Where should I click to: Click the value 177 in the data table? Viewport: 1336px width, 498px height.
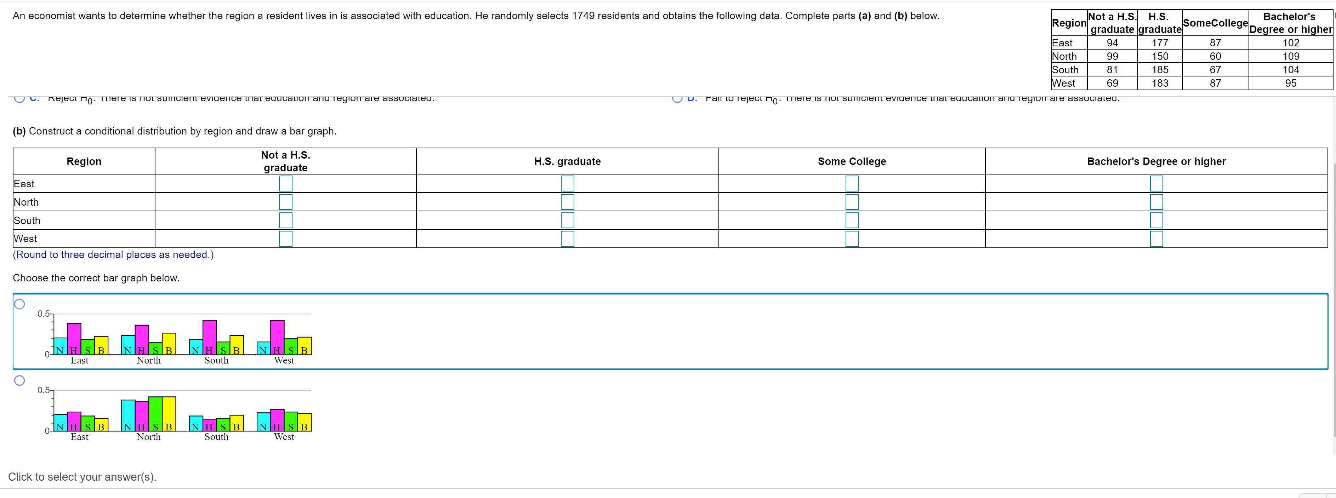tap(1160, 43)
